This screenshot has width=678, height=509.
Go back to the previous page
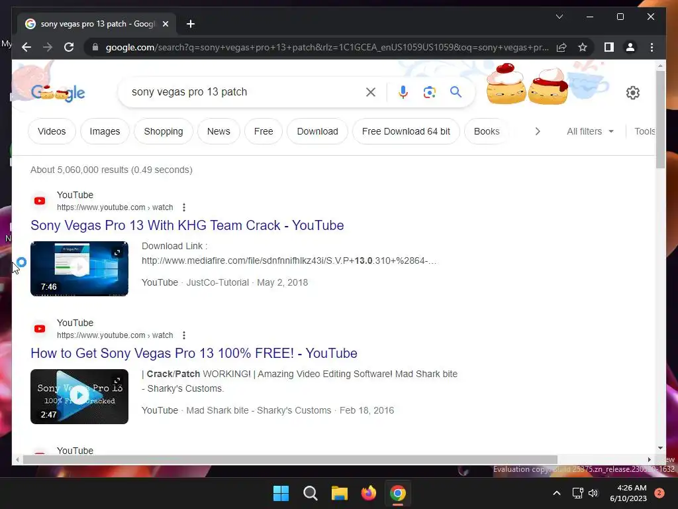pos(26,47)
